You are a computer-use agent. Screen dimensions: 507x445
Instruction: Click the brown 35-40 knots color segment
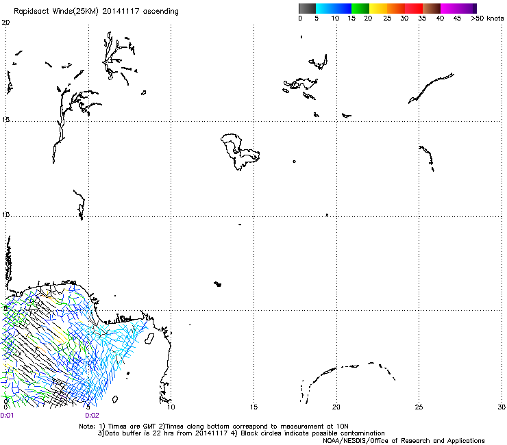tap(432, 8)
